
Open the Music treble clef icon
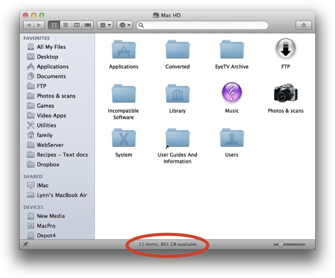click(232, 92)
